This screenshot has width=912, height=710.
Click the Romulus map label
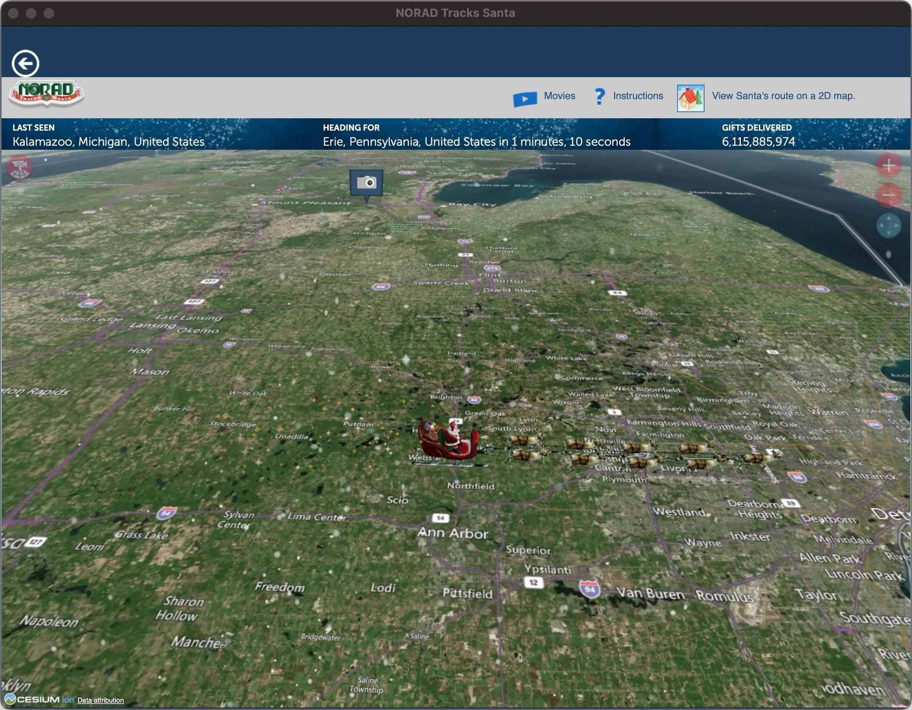coord(724,596)
